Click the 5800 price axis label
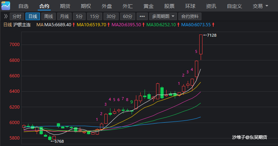 (14, 138)
